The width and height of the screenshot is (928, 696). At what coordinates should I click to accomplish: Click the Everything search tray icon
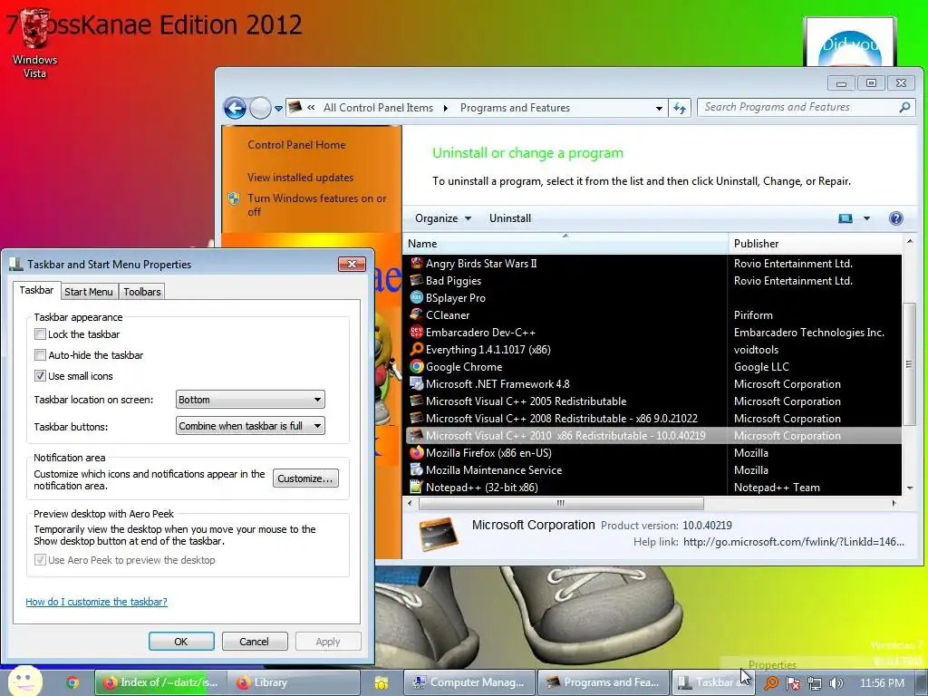pos(770,683)
